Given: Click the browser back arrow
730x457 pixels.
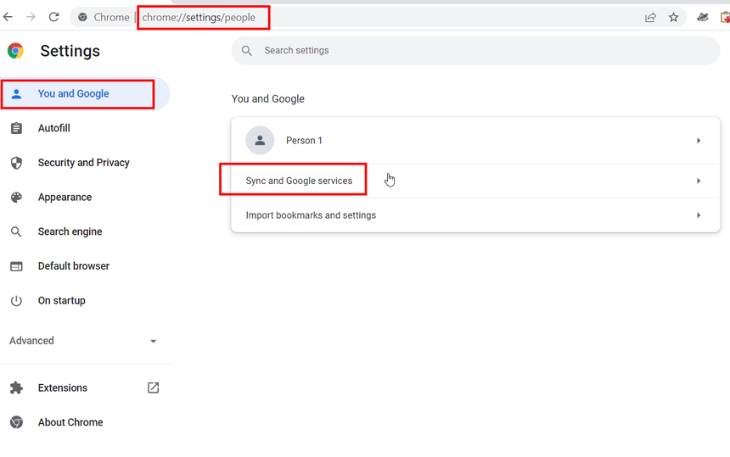Looking at the screenshot, I should 8,17.
